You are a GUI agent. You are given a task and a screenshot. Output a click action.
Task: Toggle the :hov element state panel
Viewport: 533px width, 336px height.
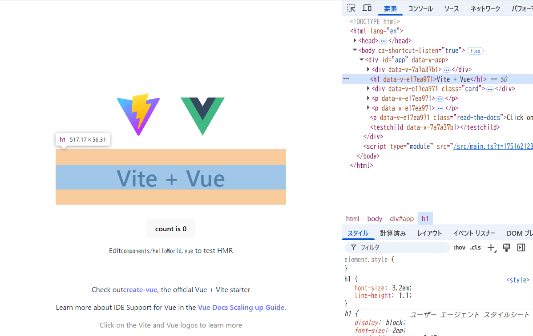click(x=459, y=248)
